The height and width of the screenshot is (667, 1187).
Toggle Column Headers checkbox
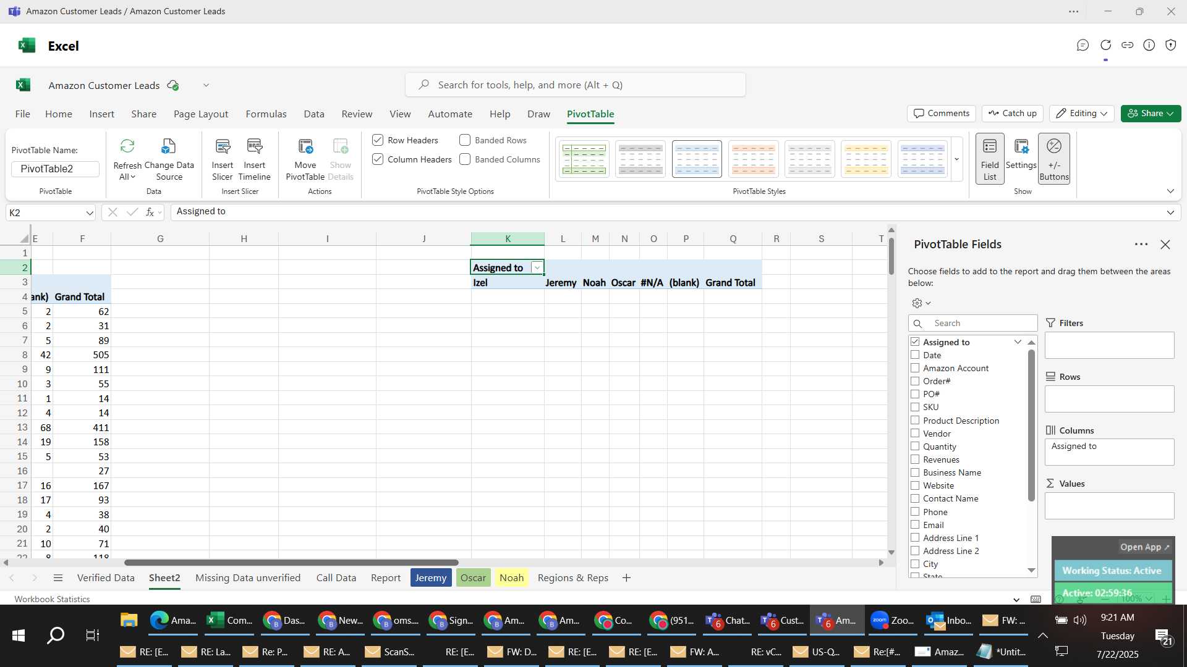pyautogui.click(x=378, y=159)
